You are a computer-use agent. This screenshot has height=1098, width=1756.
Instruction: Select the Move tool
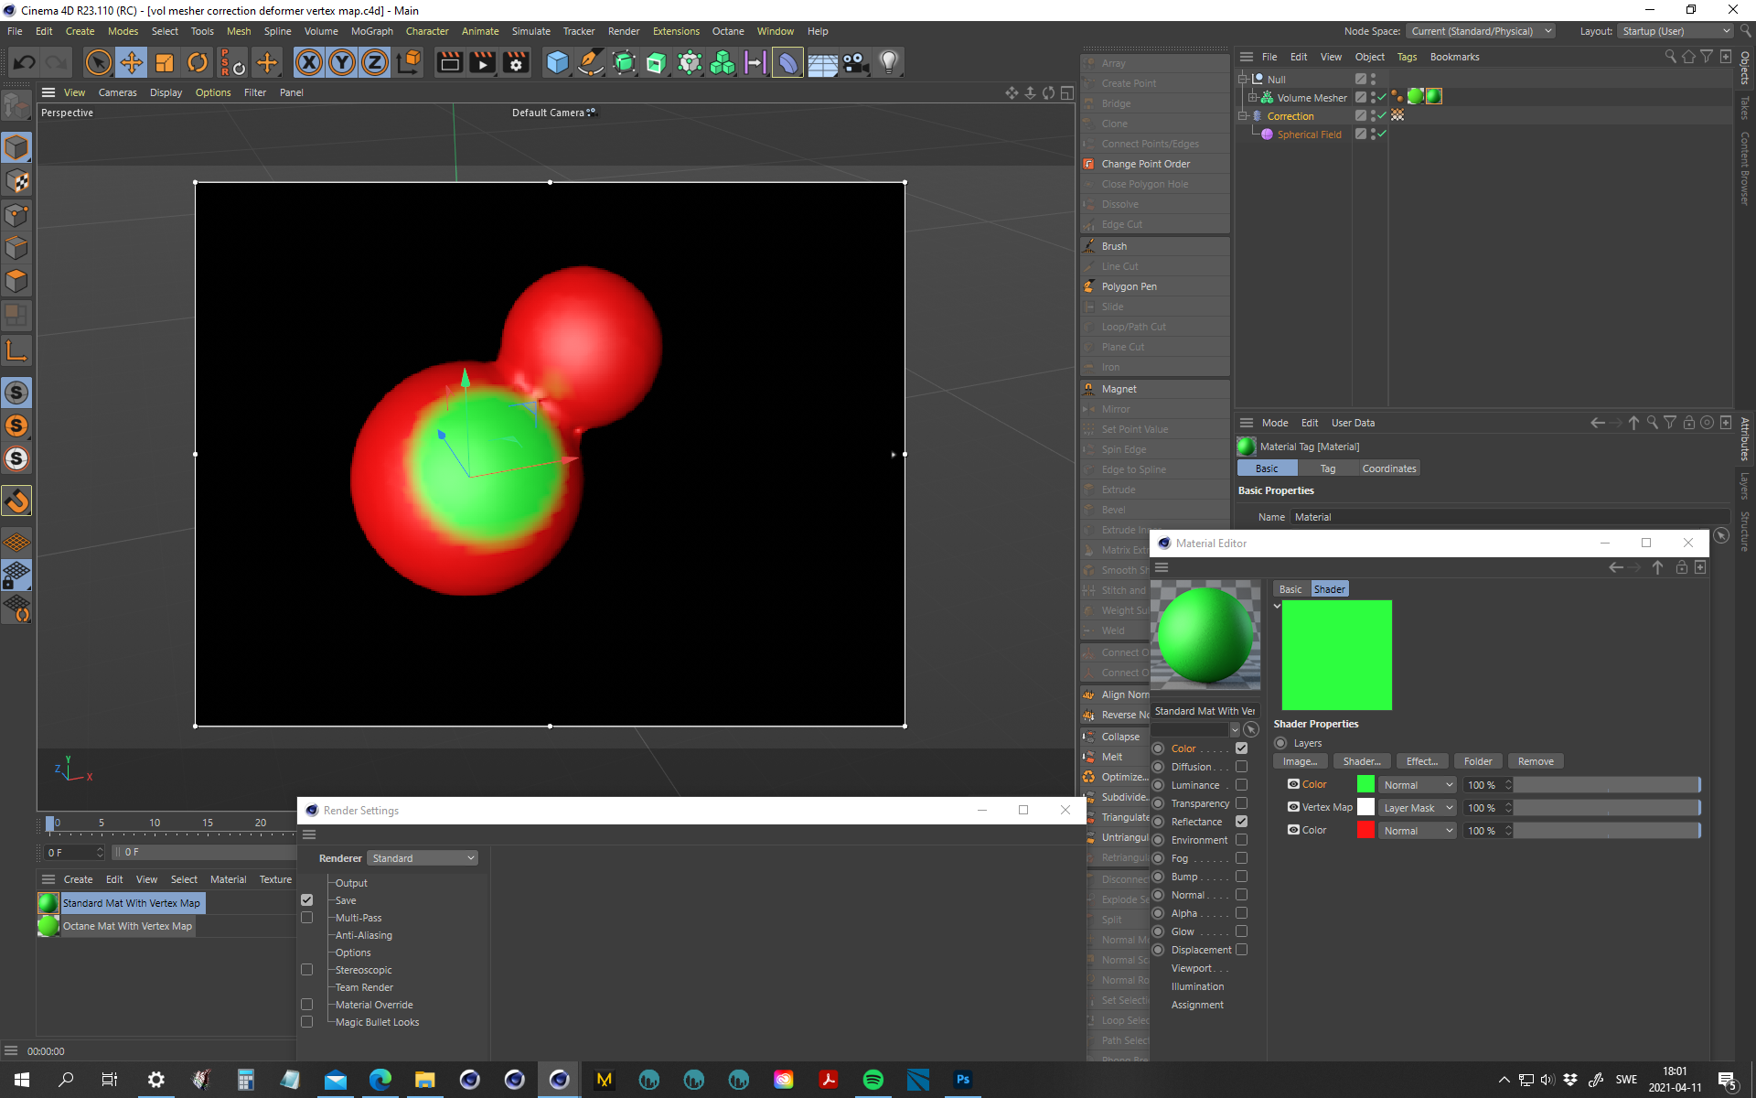click(132, 62)
